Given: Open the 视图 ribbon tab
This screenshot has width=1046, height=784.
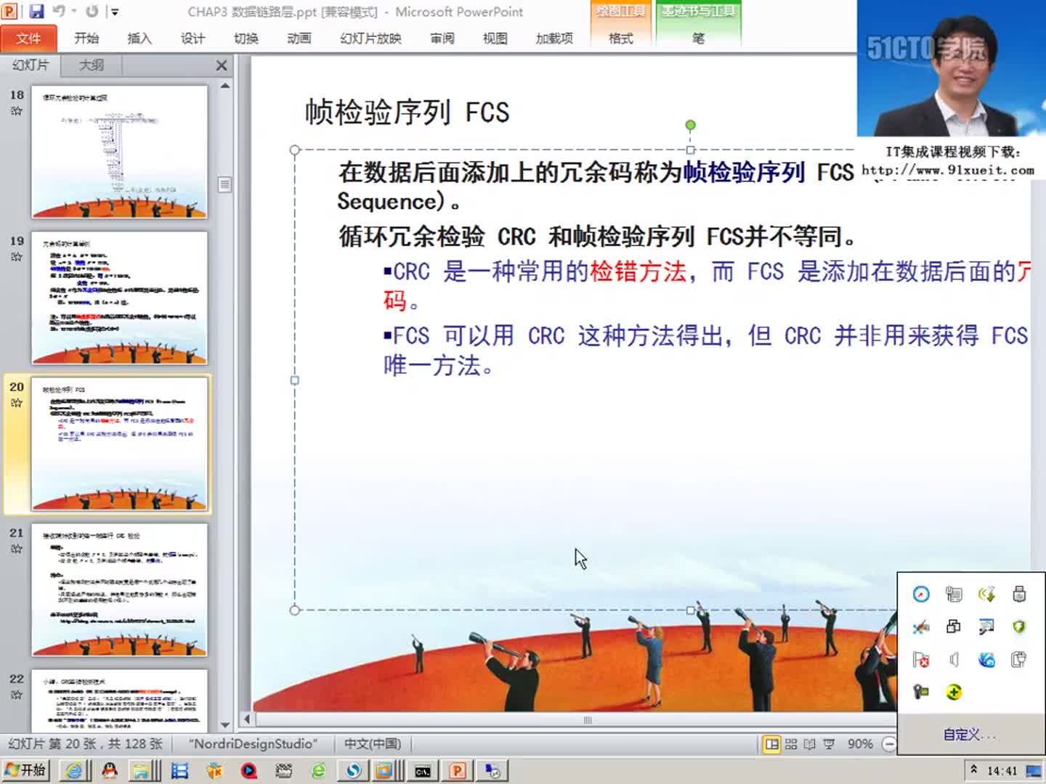Looking at the screenshot, I should coord(495,38).
